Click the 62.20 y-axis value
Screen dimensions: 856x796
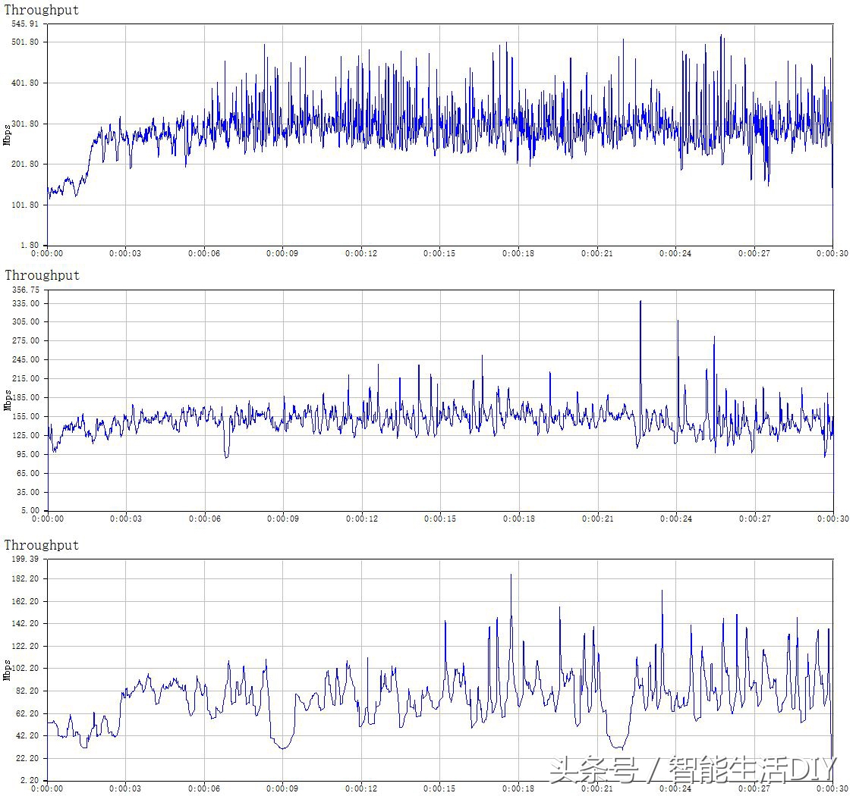pos(28,713)
